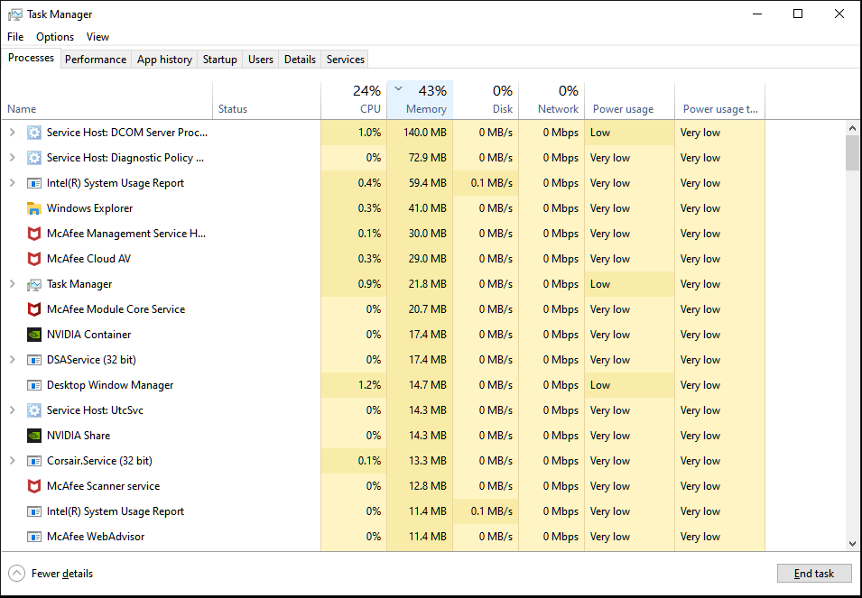The width and height of the screenshot is (862, 598).
Task: Sort processes by the CPU column header
Action: point(354,99)
